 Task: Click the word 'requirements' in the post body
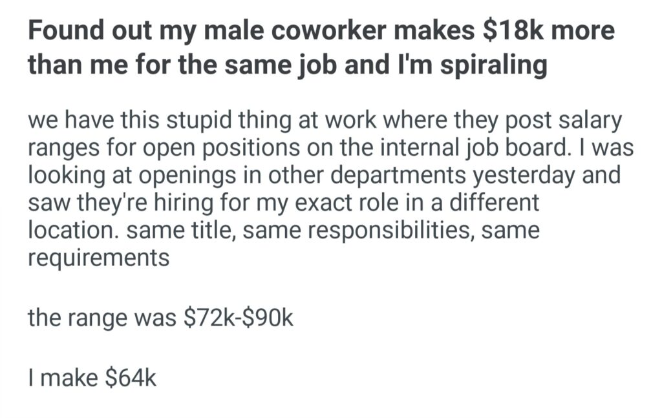click(x=99, y=258)
